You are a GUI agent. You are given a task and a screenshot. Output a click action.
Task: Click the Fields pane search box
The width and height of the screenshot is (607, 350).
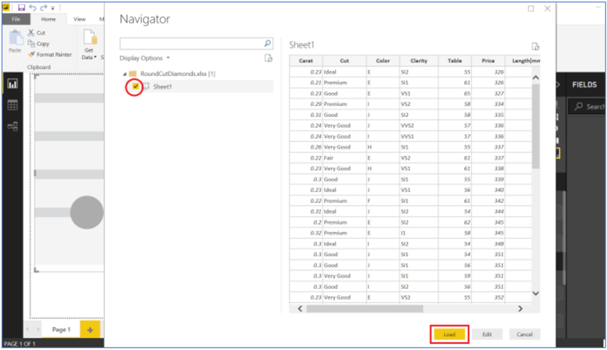[x=588, y=107]
